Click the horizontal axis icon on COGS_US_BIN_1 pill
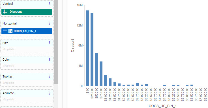This screenshot has height=108, width=208. coord(5,31)
